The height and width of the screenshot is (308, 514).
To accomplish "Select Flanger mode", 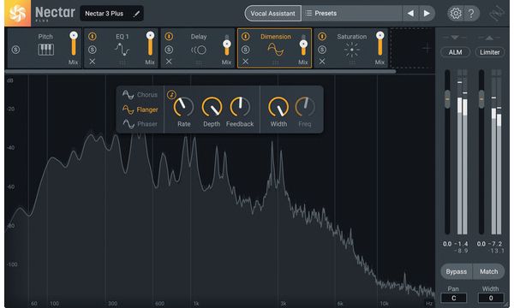I will tap(140, 110).
